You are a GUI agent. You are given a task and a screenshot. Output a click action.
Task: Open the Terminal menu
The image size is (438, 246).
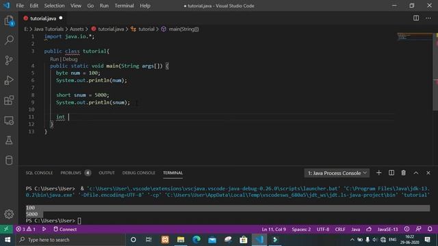coord(124,5)
